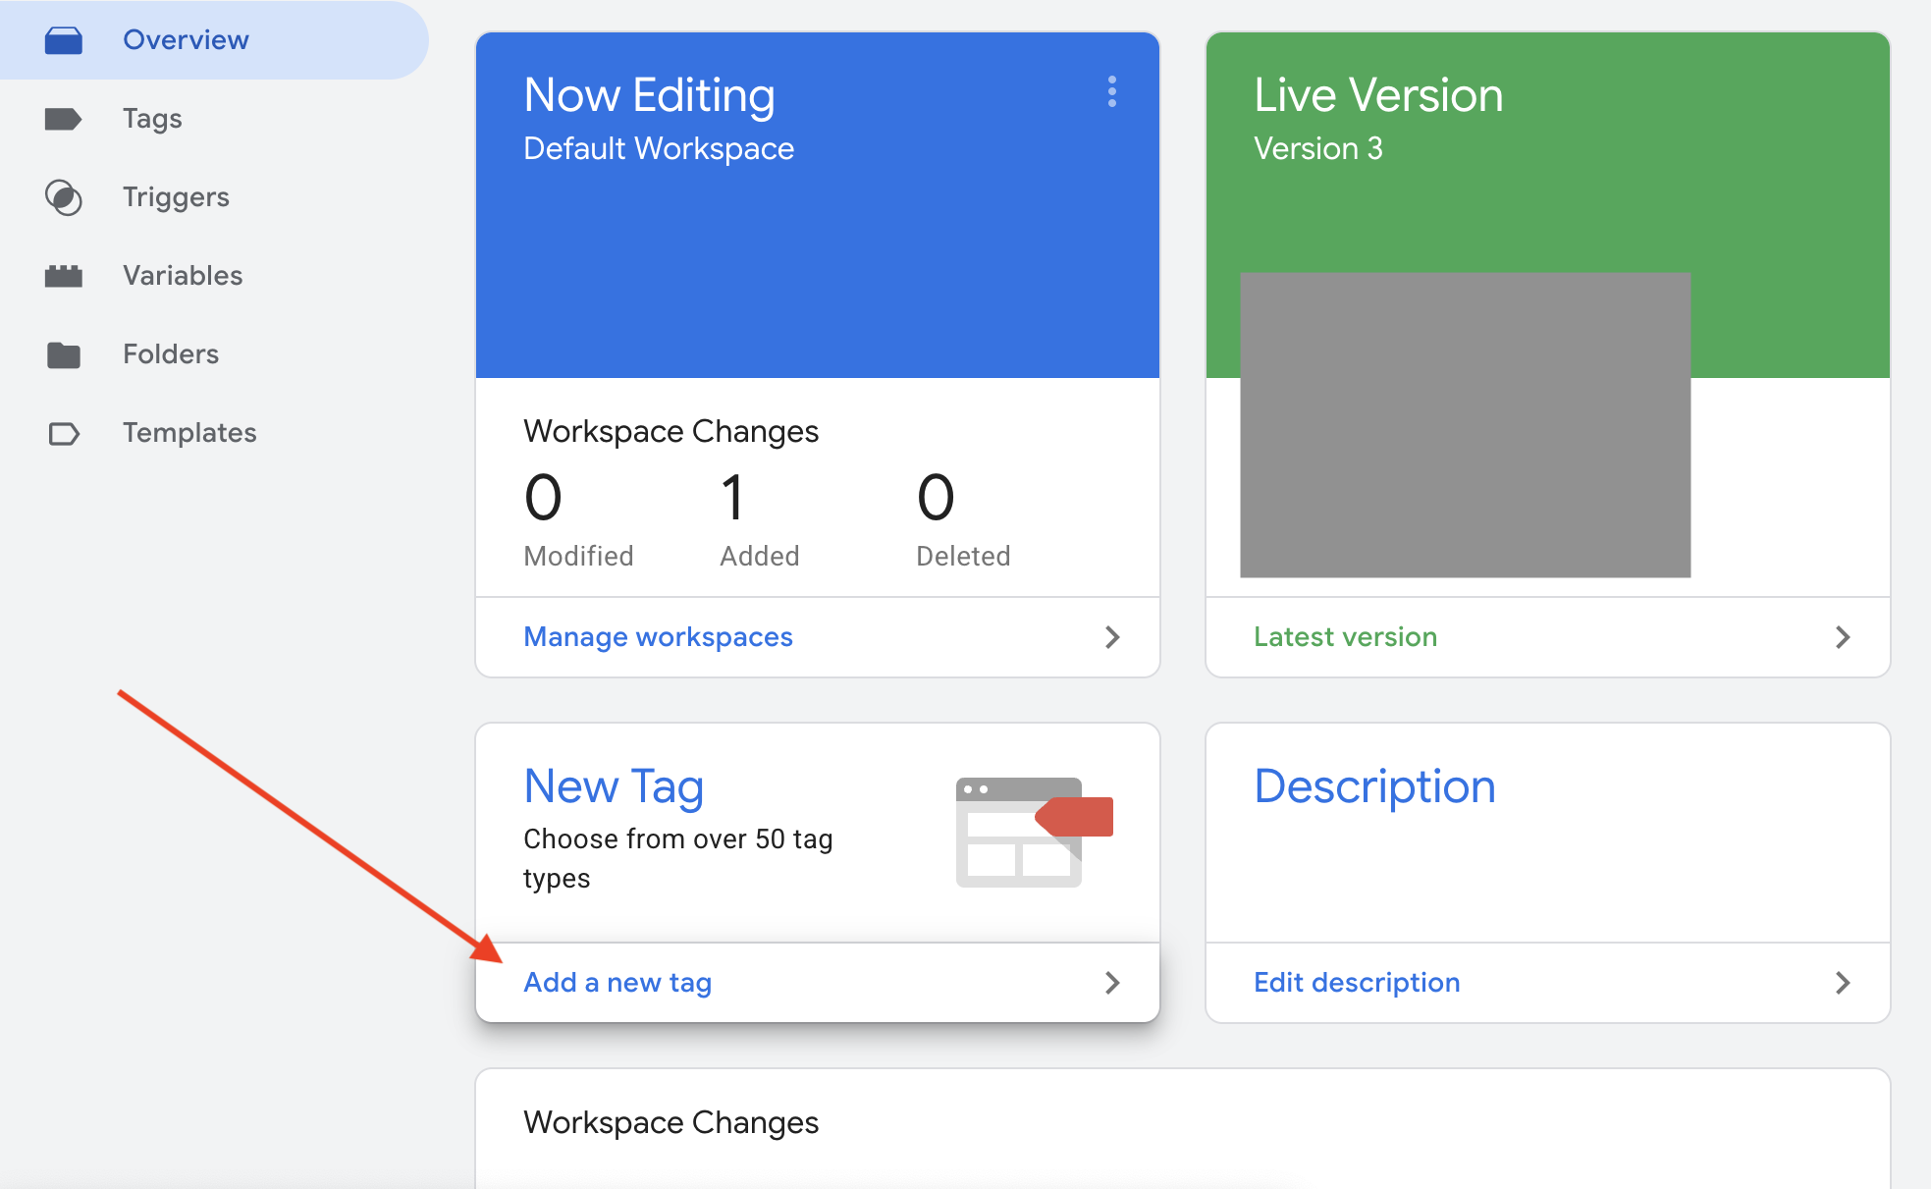Open the Triggers menu item
1931x1189 pixels.
click(176, 197)
